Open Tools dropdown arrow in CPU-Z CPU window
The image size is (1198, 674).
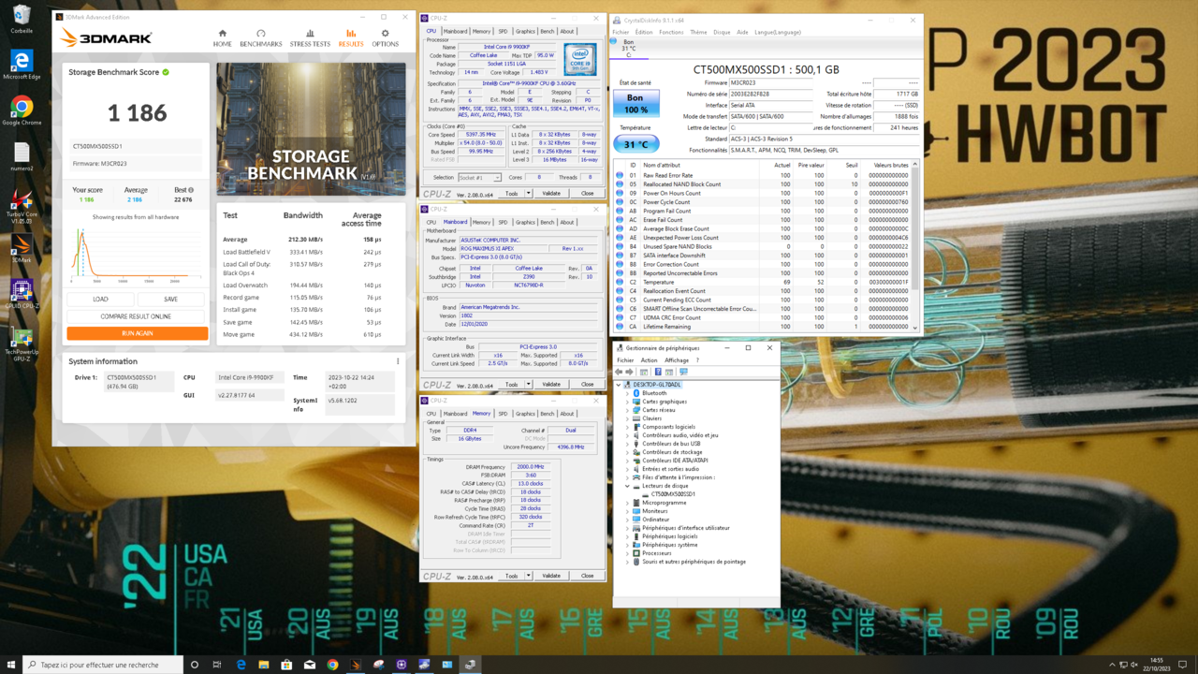pos(528,194)
